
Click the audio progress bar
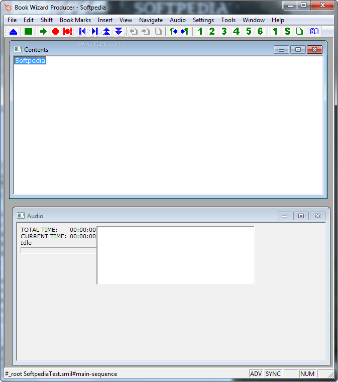pyautogui.click(x=58, y=250)
